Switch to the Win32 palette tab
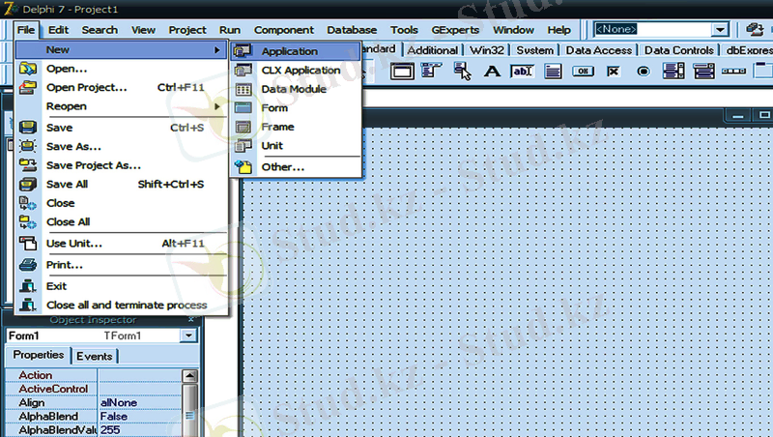The height and width of the screenshot is (437, 773). coord(487,50)
